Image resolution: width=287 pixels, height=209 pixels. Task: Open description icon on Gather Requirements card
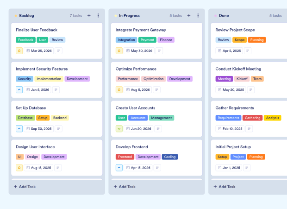(249, 129)
